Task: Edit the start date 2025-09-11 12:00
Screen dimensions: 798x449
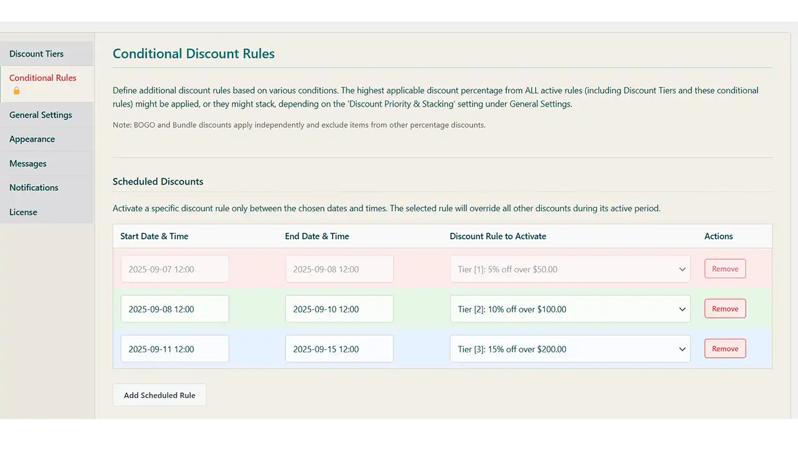Action: click(175, 349)
